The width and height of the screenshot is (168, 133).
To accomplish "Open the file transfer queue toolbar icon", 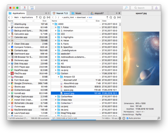I will [32, 8].
